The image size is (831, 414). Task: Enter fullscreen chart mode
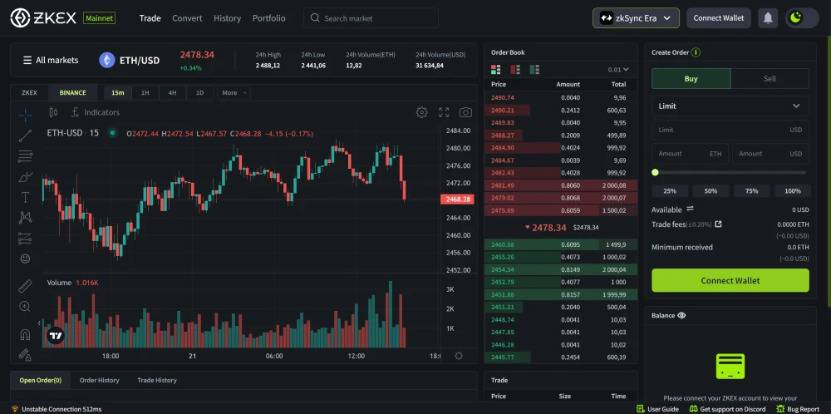(x=444, y=112)
